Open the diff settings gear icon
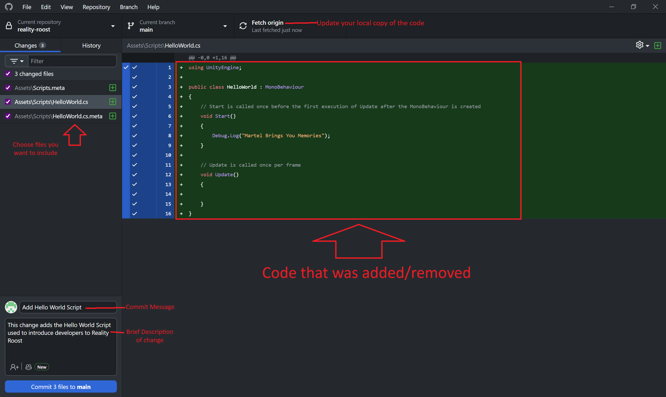 pyautogui.click(x=639, y=45)
